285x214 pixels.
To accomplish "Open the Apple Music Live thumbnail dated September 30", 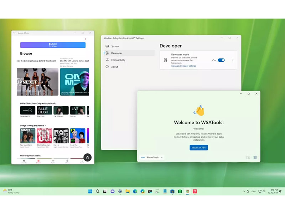I will (28, 110).
